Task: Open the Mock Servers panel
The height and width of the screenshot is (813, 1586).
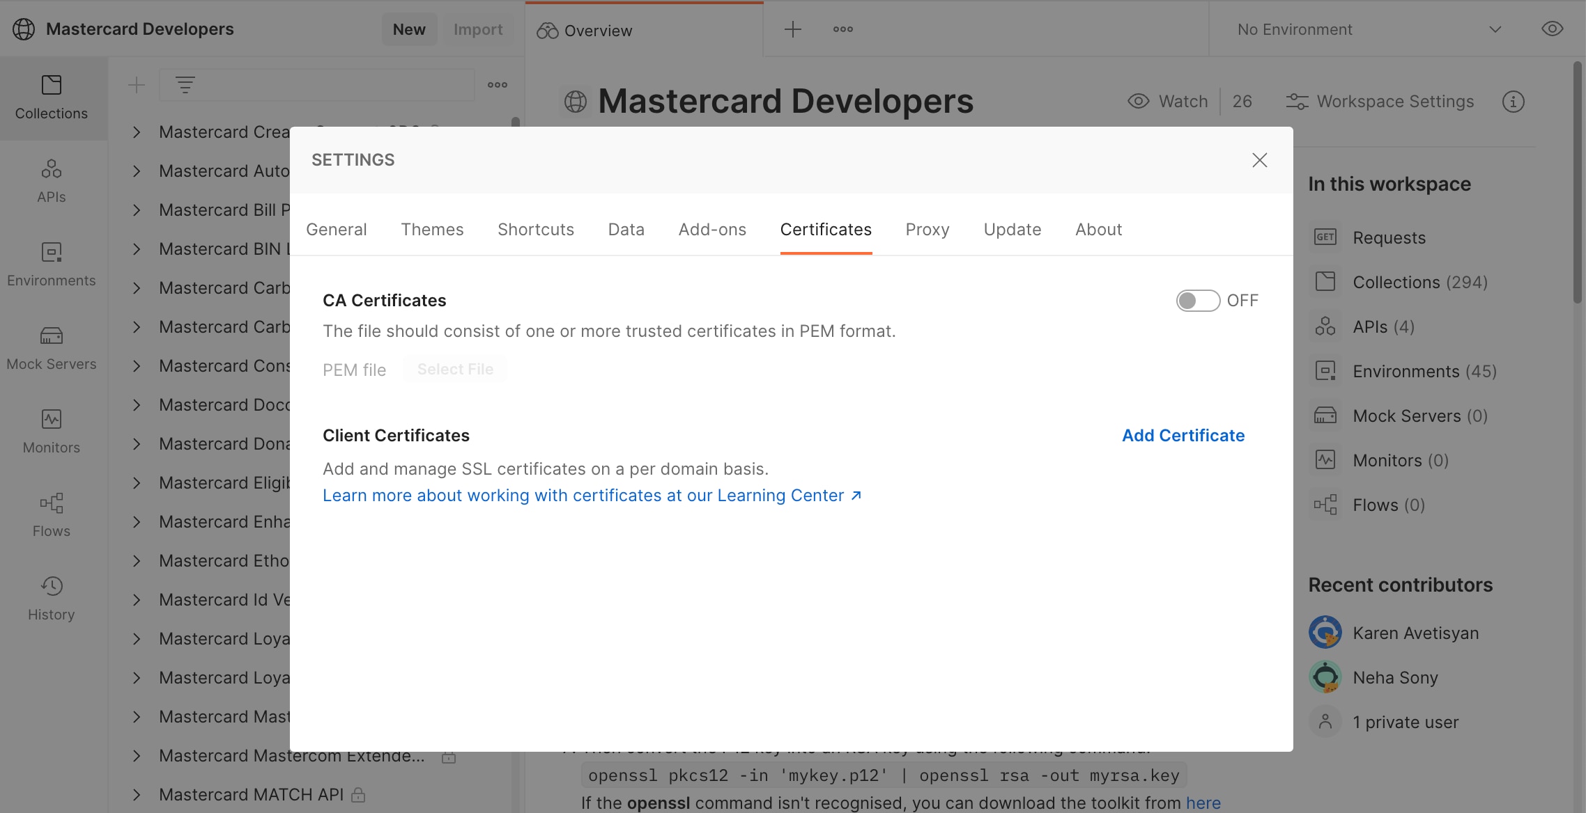Action: tap(52, 348)
